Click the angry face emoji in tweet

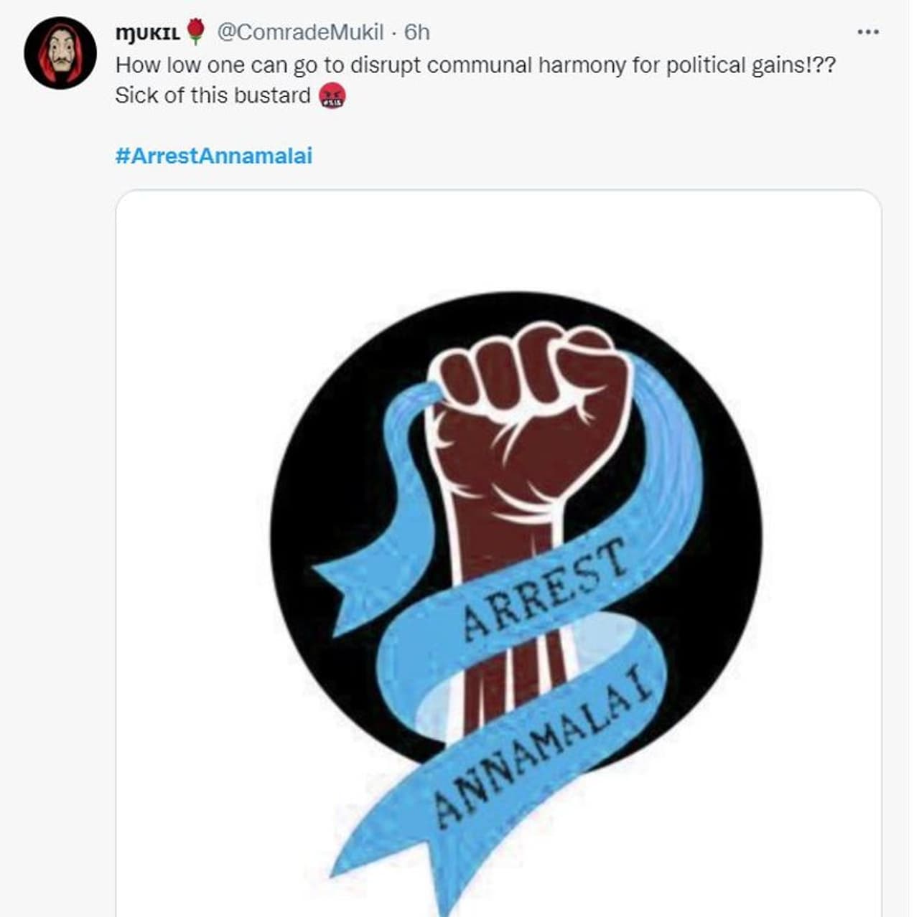click(x=332, y=95)
